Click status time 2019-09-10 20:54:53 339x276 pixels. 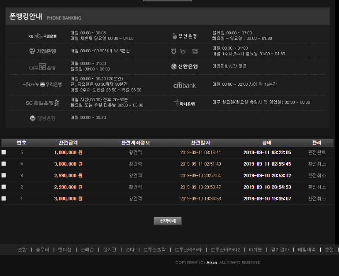tap(267, 187)
